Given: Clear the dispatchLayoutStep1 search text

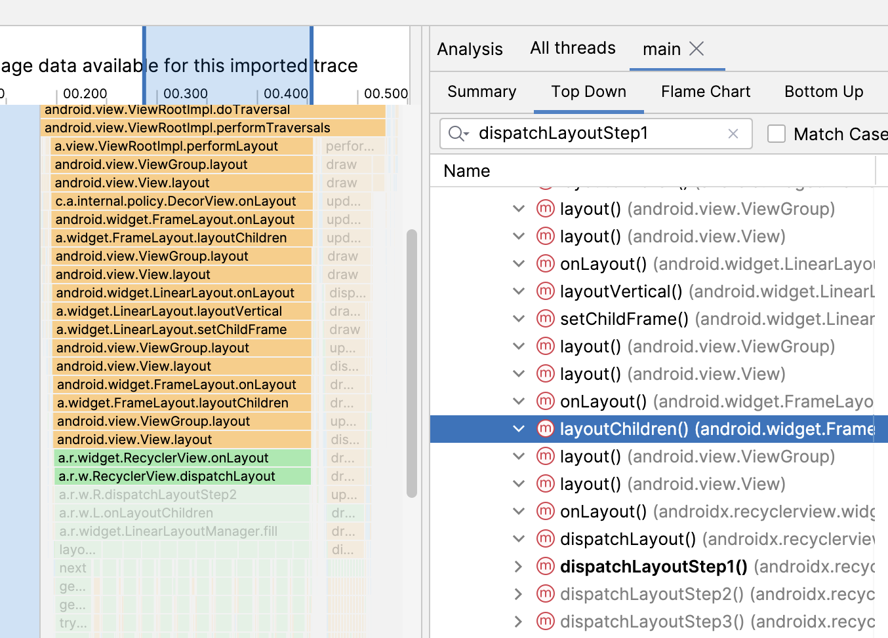Looking at the screenshot, I should [733, 134].
